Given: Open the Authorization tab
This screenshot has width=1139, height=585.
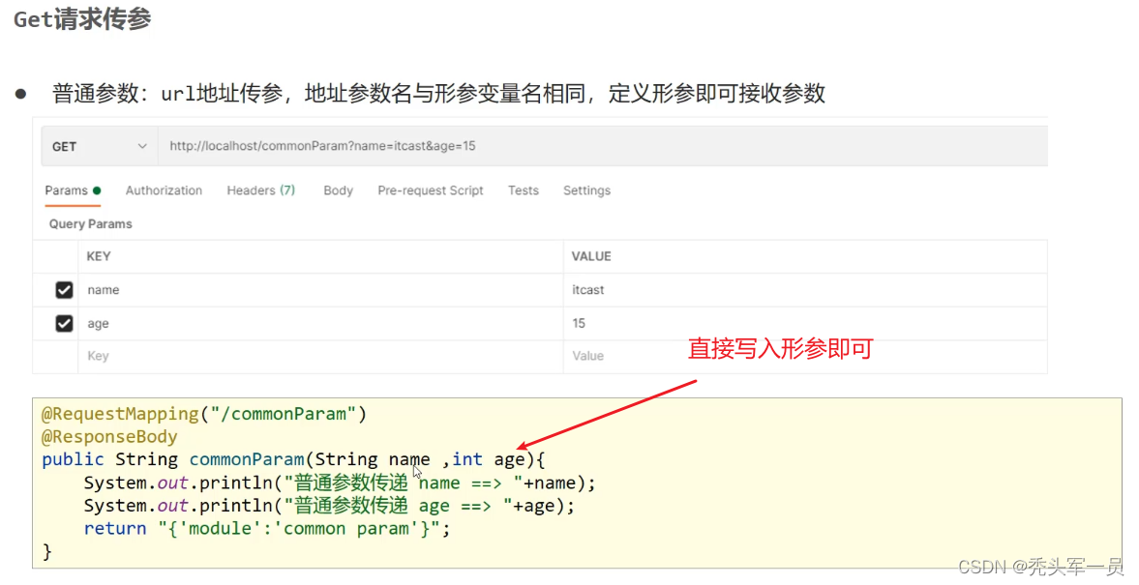Looking at the screenshot, I should tap(164, 190).
